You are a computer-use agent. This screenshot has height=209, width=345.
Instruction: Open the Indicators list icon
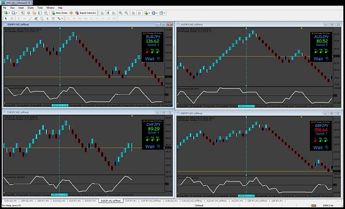pos(146,13)
